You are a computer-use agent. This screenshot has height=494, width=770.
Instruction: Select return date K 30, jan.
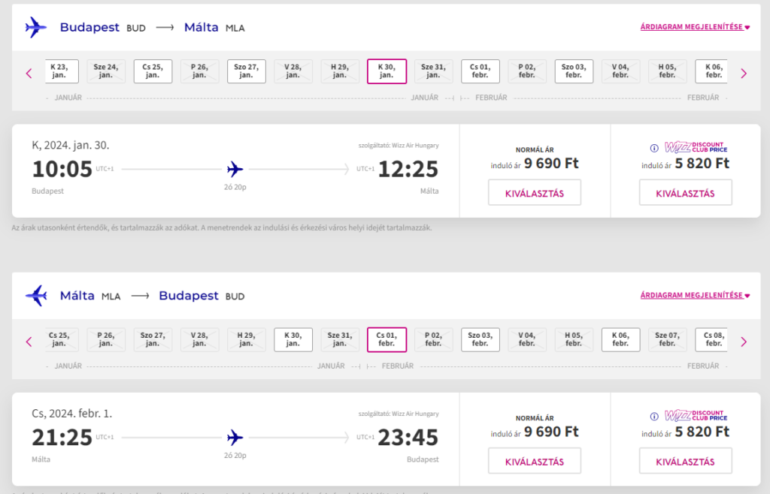(293, 339)
